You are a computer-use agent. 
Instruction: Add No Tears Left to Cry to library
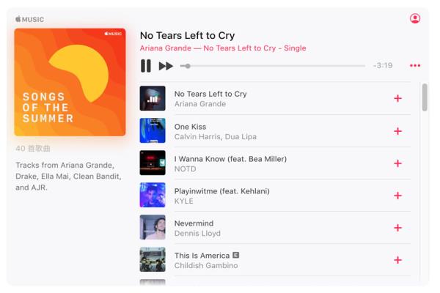tap(397, 98)
